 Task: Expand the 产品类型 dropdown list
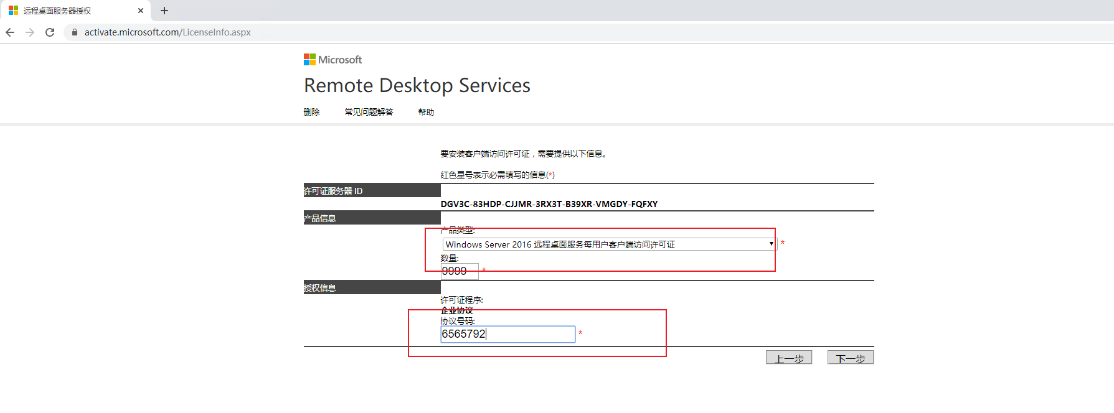pos(609,244)
